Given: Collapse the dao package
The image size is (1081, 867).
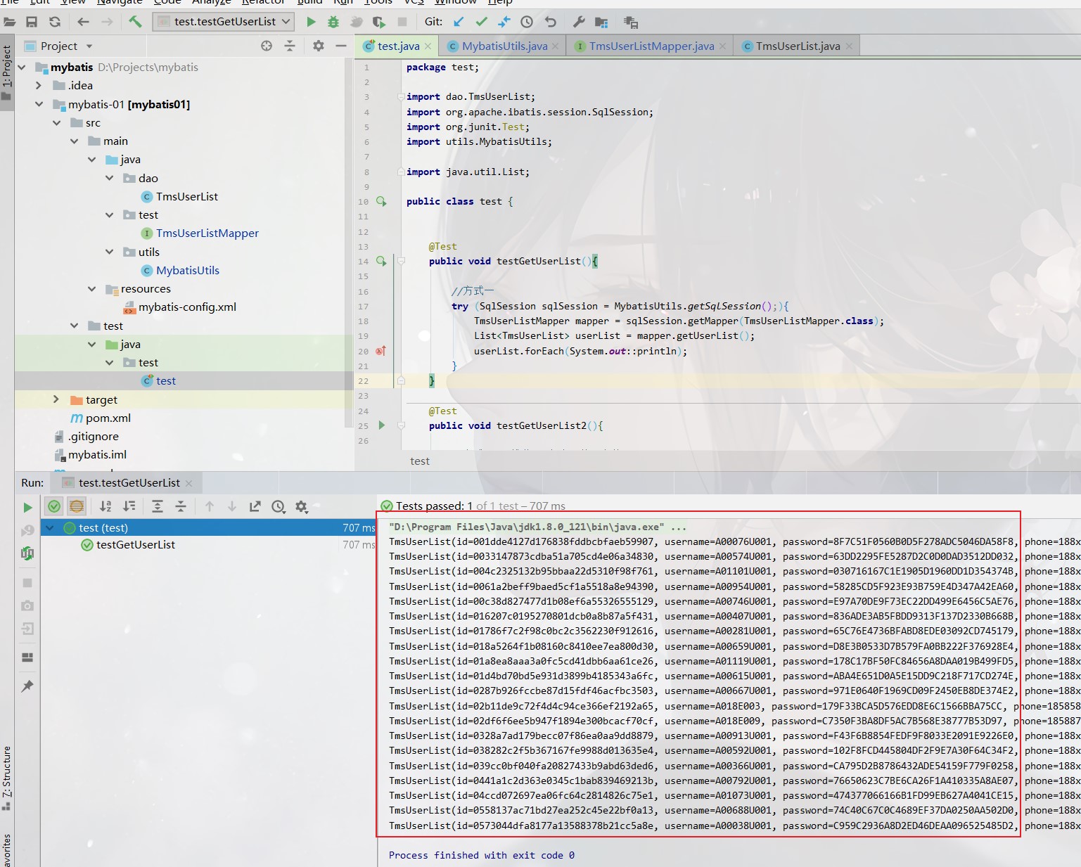Looking at the screenshot, I should [109, 178].
